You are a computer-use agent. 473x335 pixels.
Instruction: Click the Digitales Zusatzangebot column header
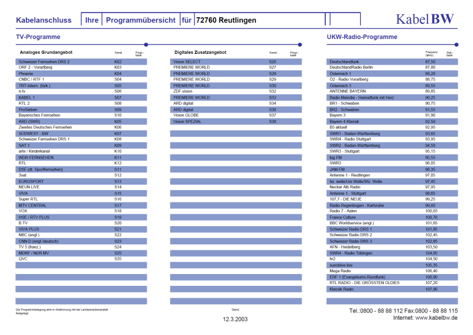click(x=200, y=52)
